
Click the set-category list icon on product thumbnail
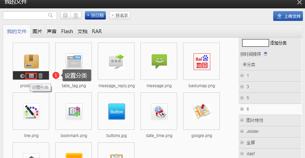pos(31,76)
